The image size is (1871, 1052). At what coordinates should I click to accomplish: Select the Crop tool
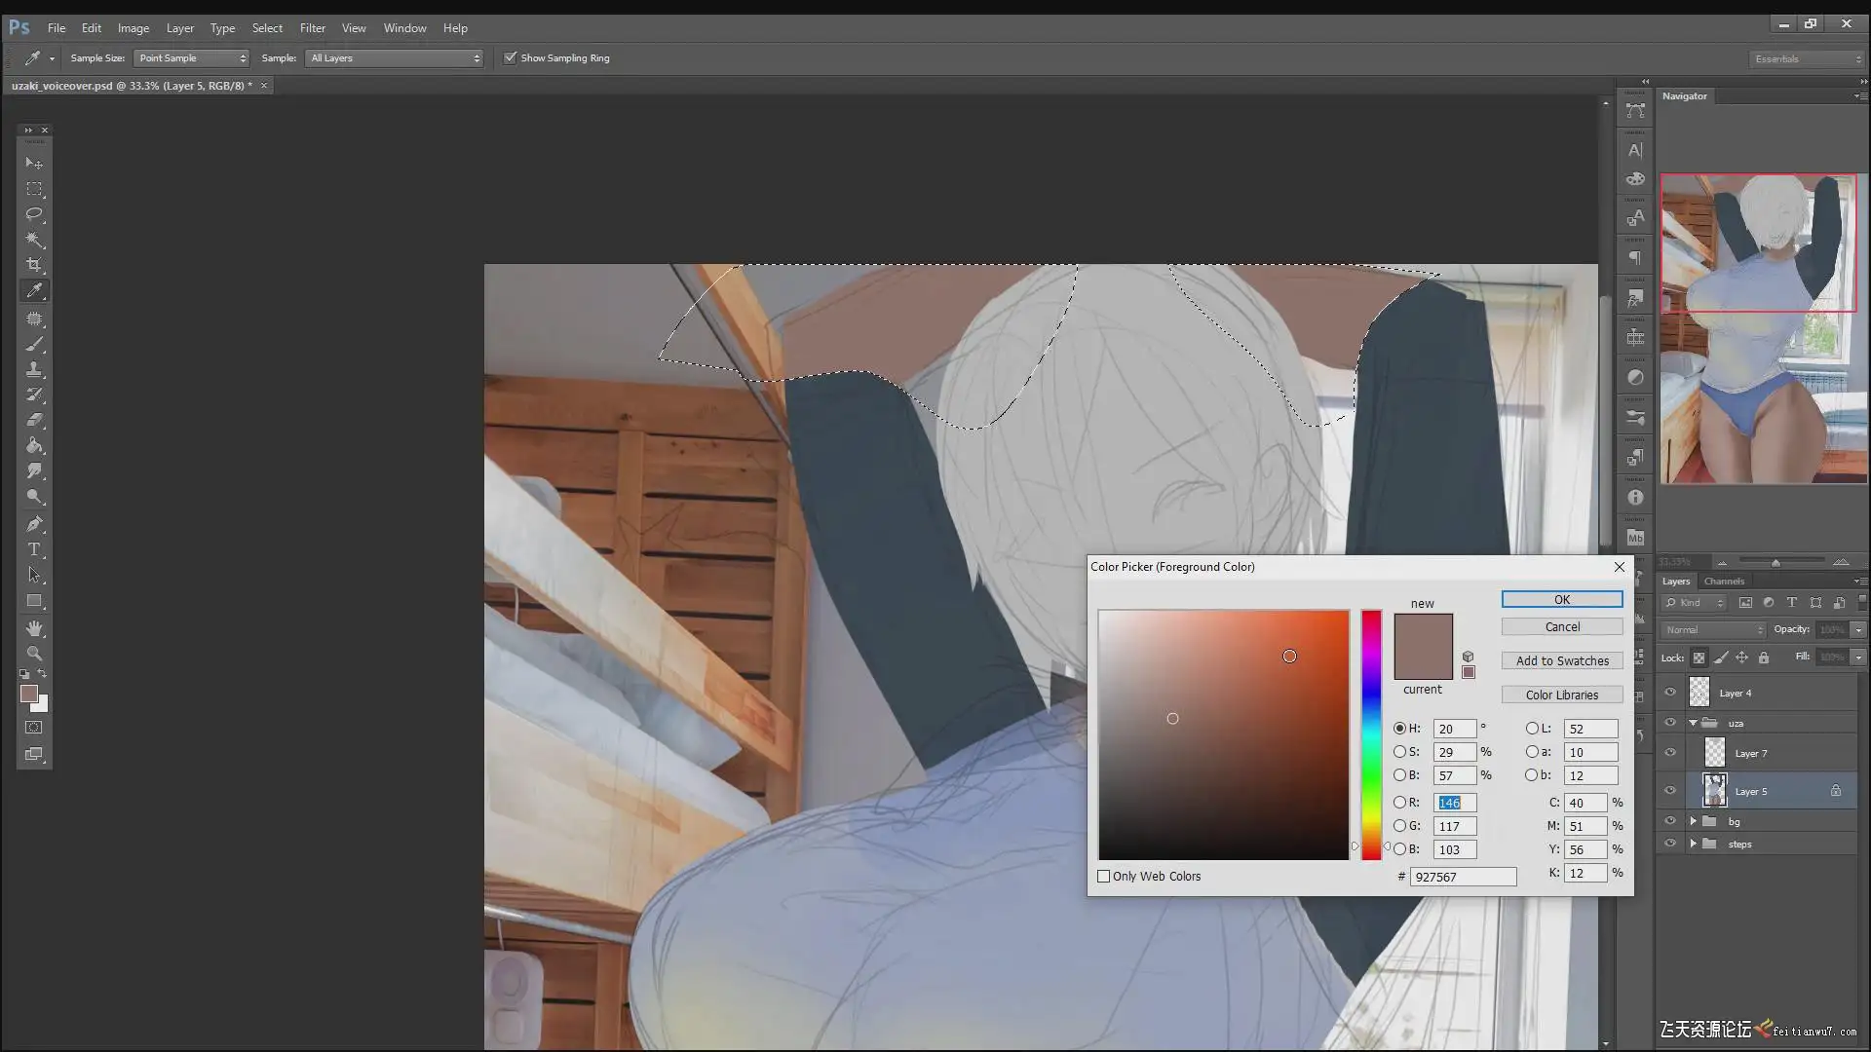click(x=34, y=265)
